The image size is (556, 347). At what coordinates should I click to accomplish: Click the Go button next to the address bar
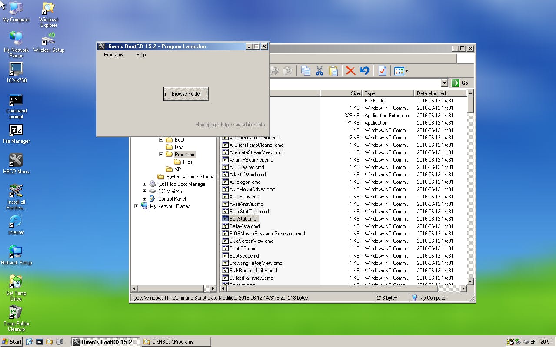point(459,83)
